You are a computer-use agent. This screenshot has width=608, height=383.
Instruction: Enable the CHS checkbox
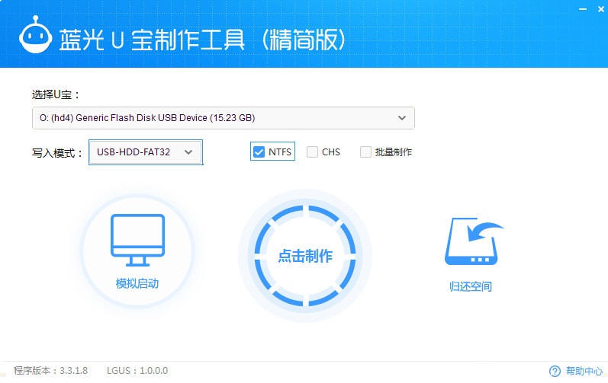tap(312, 152)
